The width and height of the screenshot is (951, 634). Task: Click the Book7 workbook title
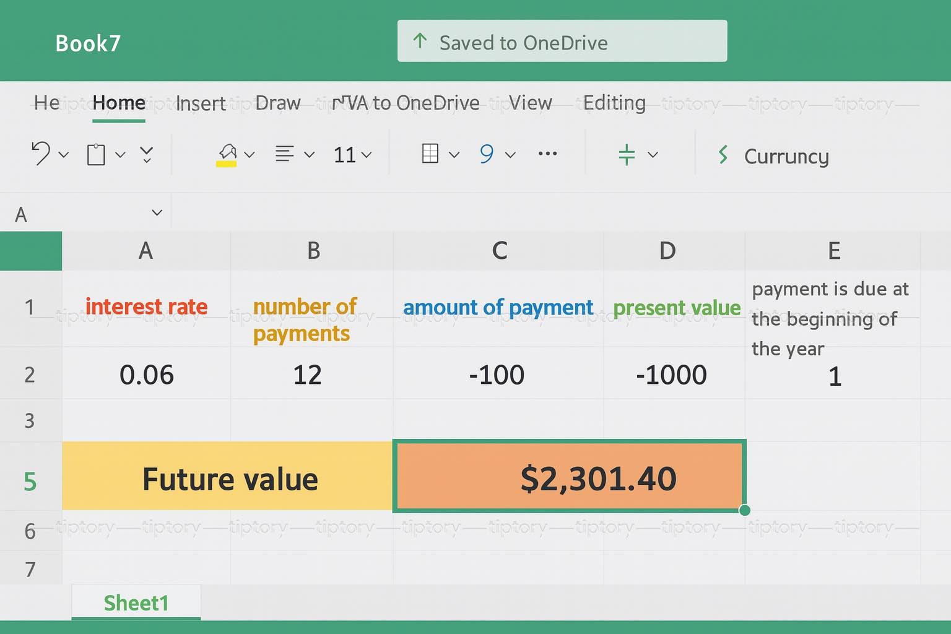click(88, 43)
